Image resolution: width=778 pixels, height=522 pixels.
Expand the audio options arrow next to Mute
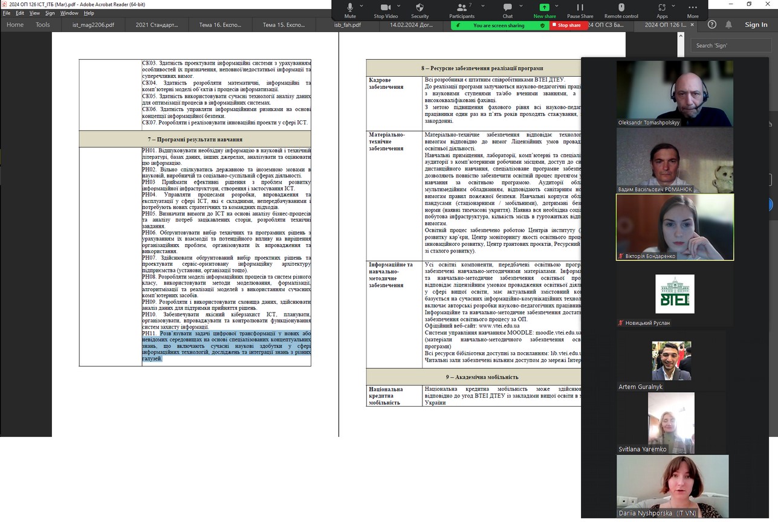pyautogui.click(x=361, y=6)
